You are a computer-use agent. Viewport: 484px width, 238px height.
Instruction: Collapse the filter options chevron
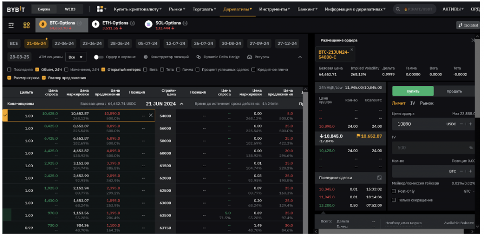point(300,57)
